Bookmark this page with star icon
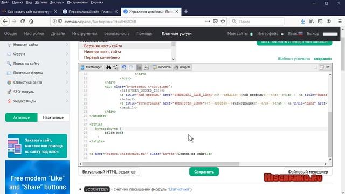This screenshot has height=194, width=345. (223, 22)
